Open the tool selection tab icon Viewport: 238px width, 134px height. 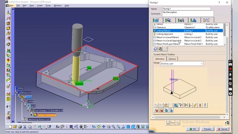(x=181, y=20)
